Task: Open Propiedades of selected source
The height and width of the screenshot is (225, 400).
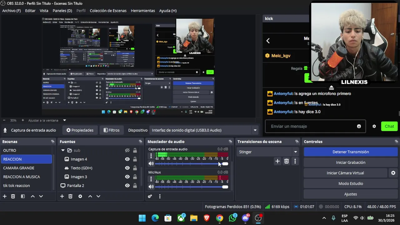Action: (80, 130)
